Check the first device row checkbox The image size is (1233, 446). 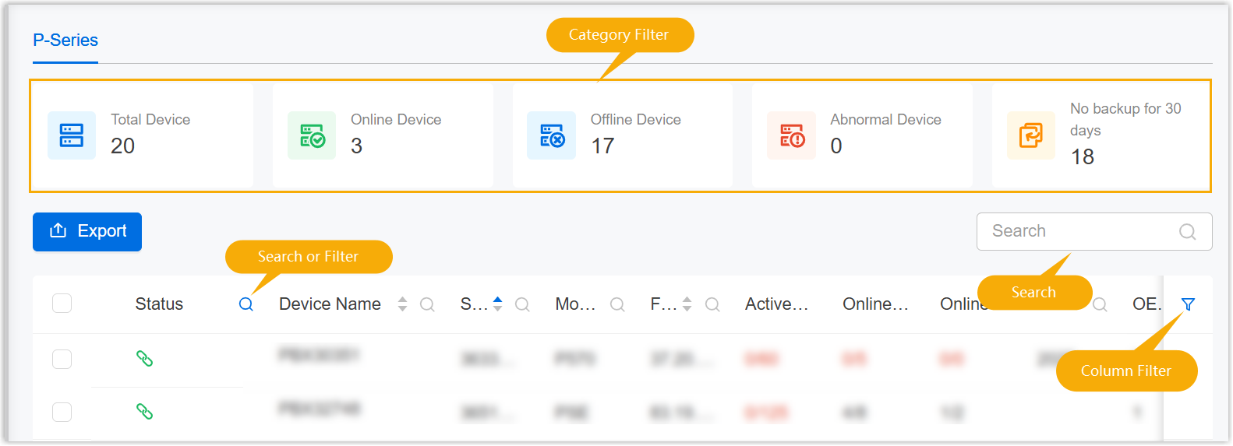click(62, 359)
